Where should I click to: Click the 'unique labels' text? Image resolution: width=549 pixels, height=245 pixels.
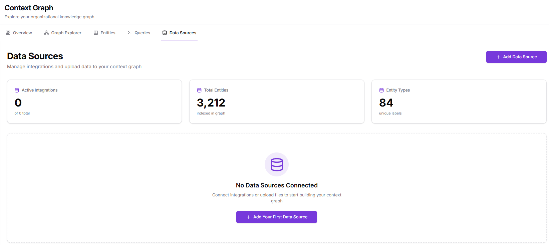tap(390, 114)
